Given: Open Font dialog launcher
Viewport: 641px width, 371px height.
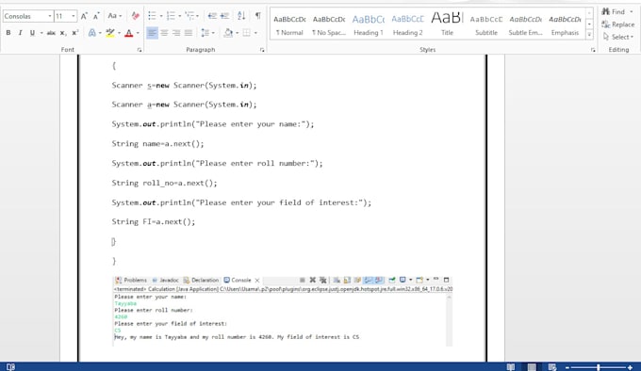Looking at the screenshot, I should click(x=140, y=50).
